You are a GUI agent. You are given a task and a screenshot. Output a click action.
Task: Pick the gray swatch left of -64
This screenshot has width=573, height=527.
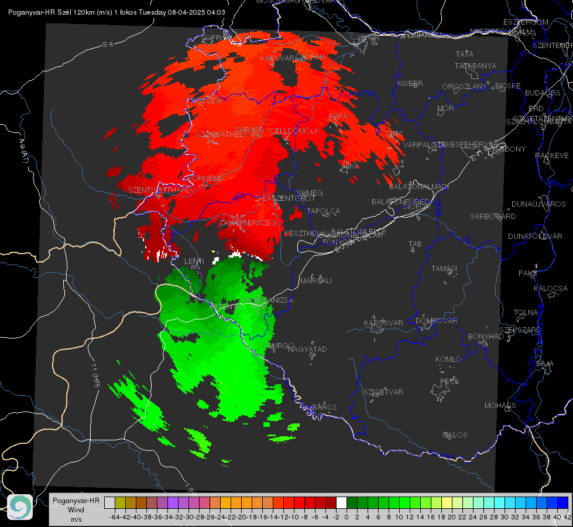[109, 502]
